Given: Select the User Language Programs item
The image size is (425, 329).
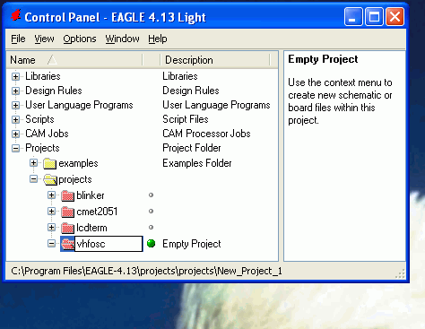Looking at the screenshot, I should [79, 105].
